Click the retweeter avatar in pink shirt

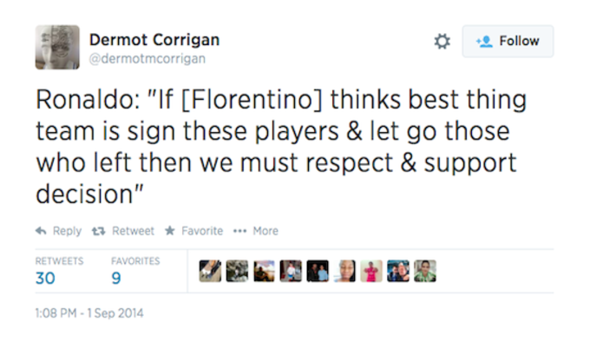click(x=371, y=271)
